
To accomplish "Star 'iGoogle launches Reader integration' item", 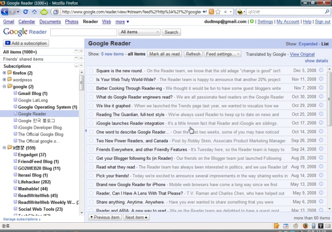I will (91, 123).
